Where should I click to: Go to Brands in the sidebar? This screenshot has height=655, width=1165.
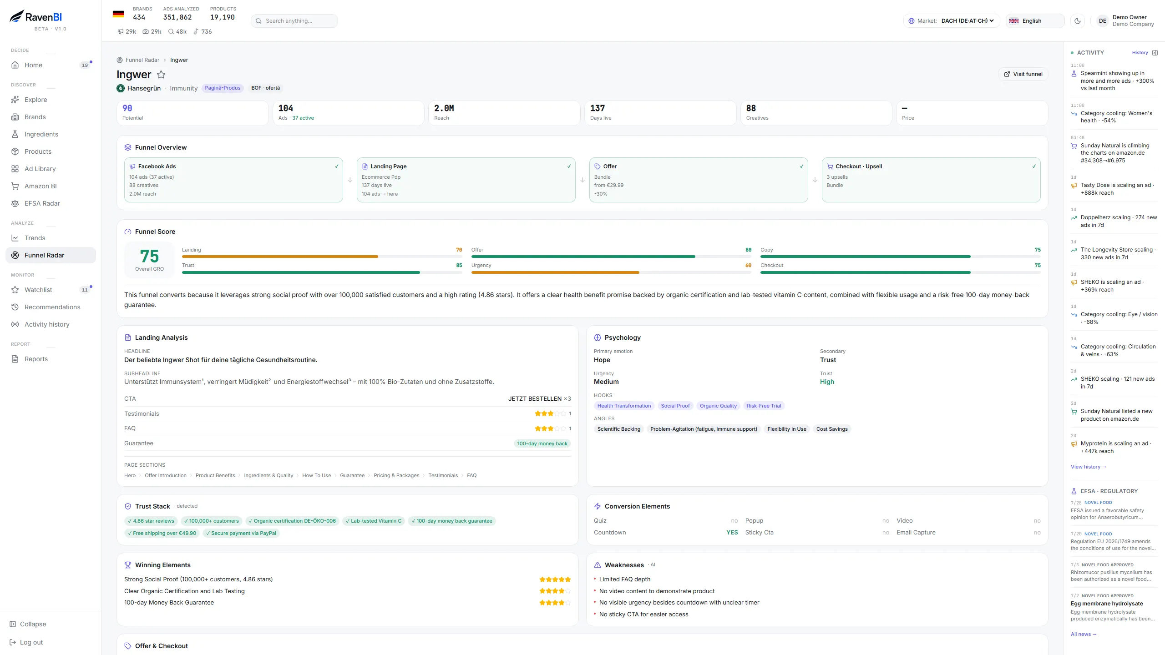click(51, 117)
